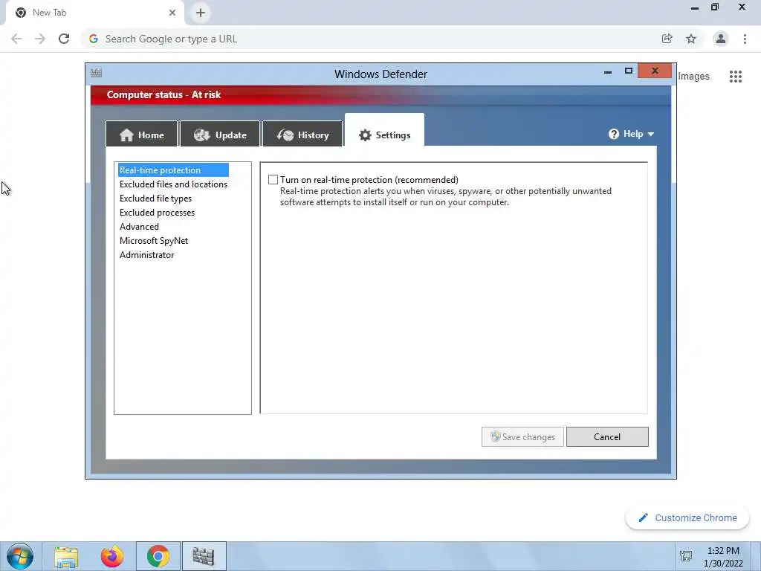Click the Save changes button
Image resolution: width=761 pixels, height=571 pixels.
tap(522, 436)
